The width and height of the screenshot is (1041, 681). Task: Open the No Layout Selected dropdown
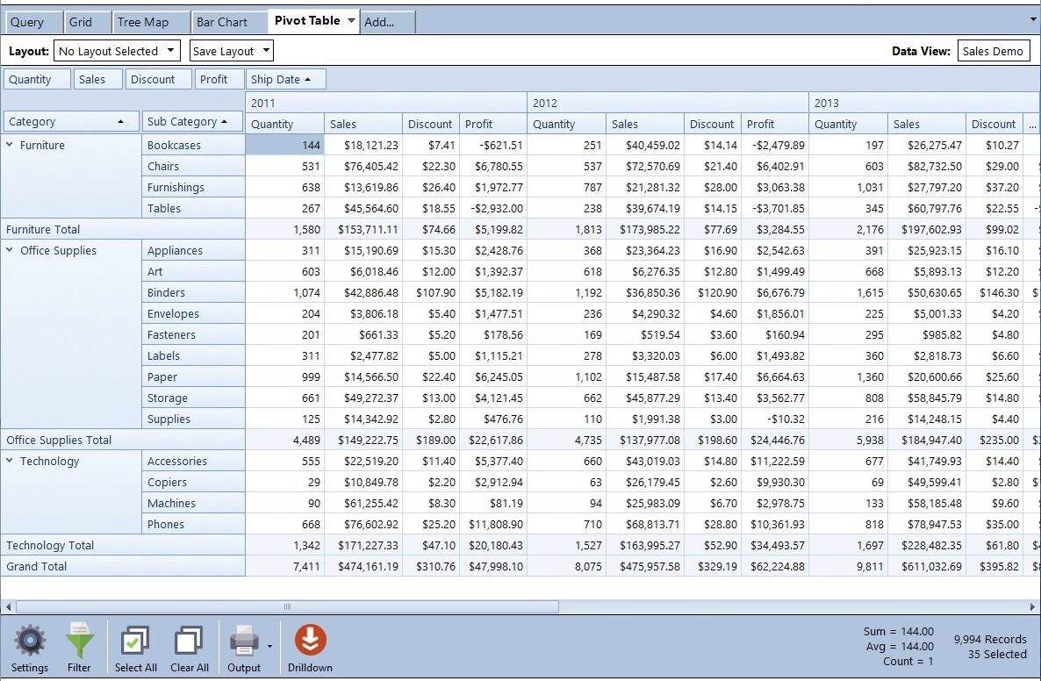point(117,51)
